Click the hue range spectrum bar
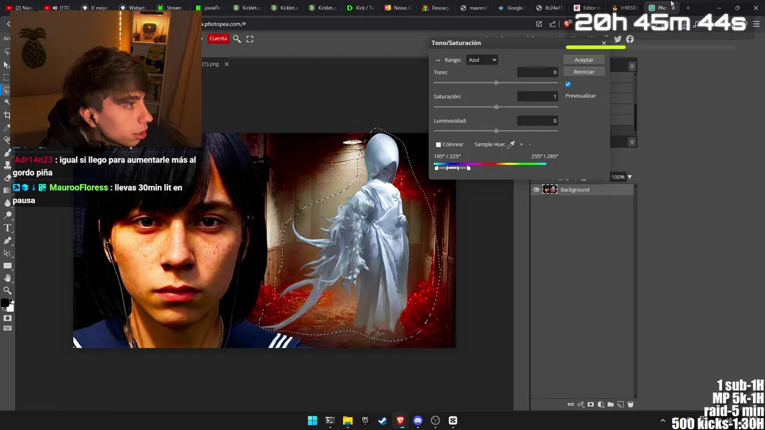The width and height of the screenshot is (765, 430). click(490, 164)
